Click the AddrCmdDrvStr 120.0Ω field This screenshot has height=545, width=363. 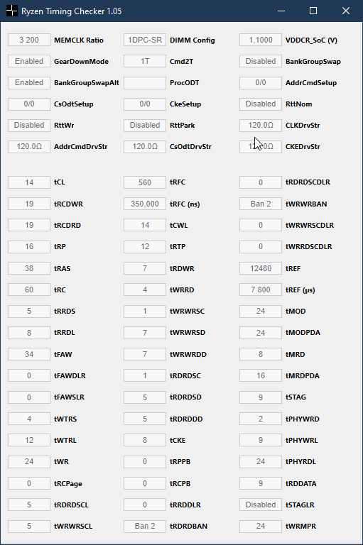click(29, 147)
